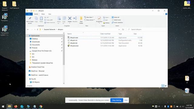This screenshot has height=109, width=194.
Task: Click Invert selection in the ribbon
Action: [117, 23]
